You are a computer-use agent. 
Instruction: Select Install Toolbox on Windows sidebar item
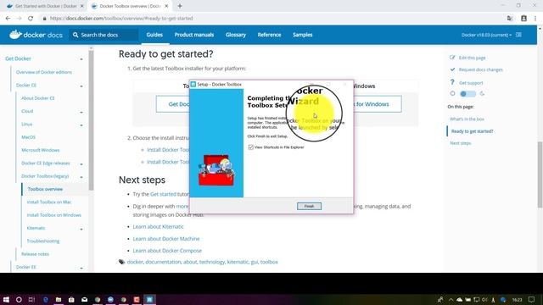click(53, 215)
